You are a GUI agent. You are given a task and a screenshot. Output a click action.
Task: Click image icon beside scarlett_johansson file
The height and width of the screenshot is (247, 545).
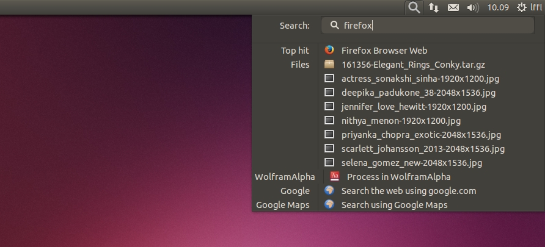(329, 148)
